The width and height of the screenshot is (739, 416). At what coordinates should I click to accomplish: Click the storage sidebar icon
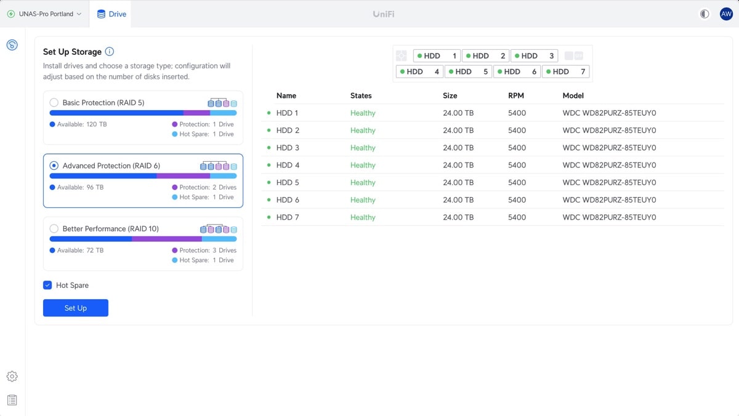click(x=12, y=45)
